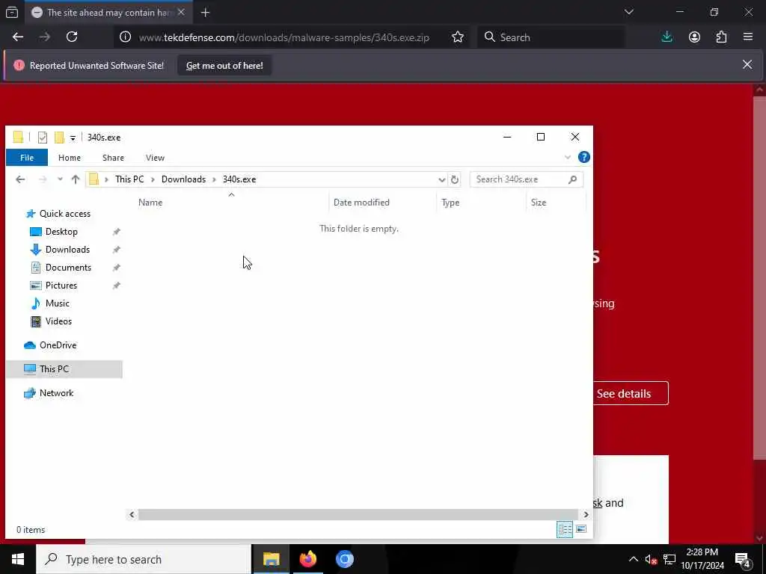
Task: Click Get me out of here! button
Action: [x=224, y=66]
